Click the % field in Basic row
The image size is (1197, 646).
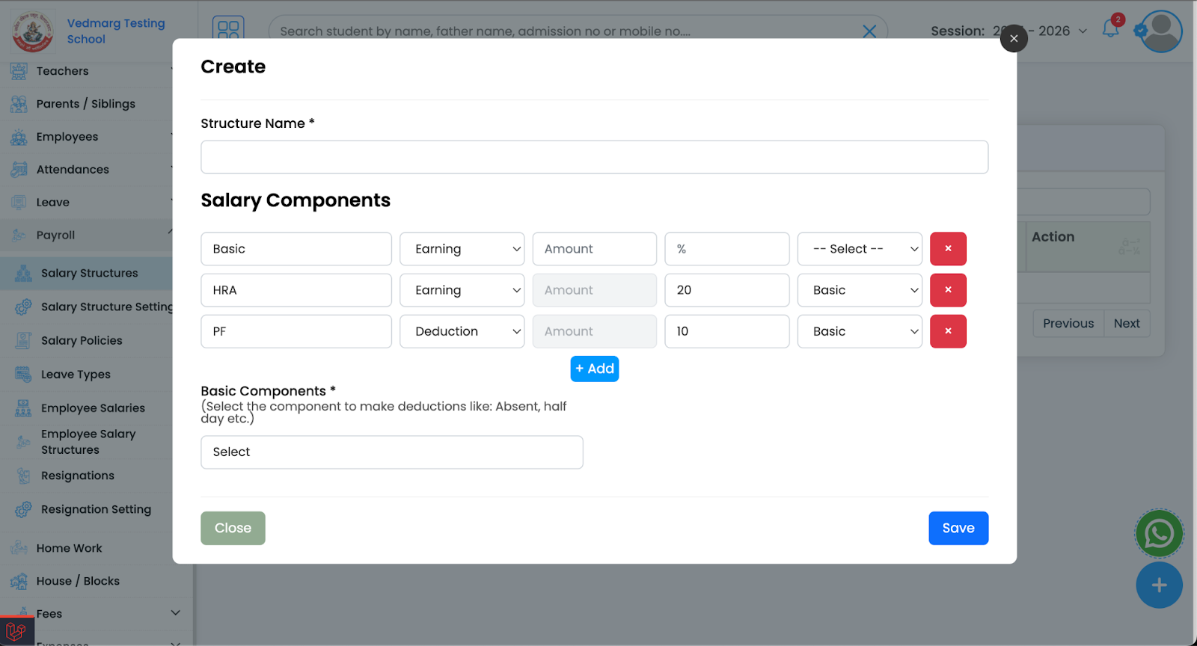[727, 249]
